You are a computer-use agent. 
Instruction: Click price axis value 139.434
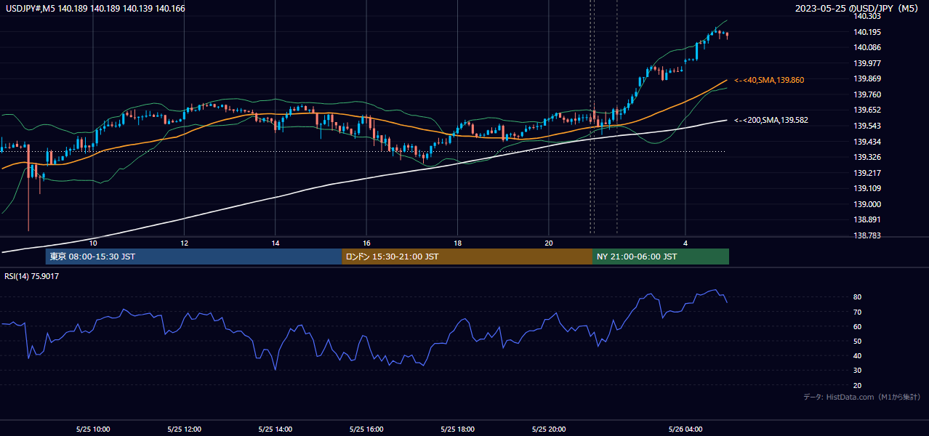click(866, 142)
